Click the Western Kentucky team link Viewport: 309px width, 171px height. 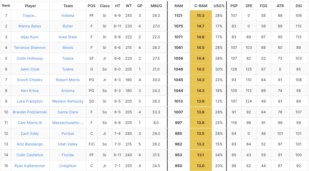coord(68,101)
